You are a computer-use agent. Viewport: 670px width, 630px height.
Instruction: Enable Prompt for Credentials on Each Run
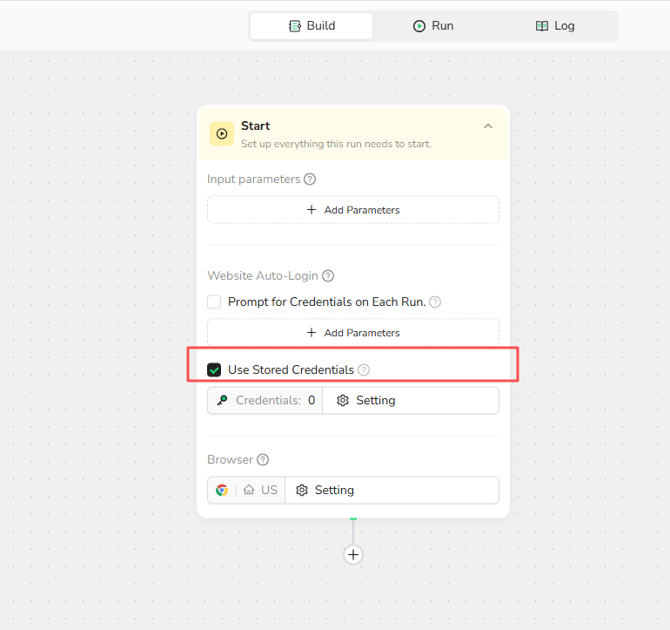214,302
